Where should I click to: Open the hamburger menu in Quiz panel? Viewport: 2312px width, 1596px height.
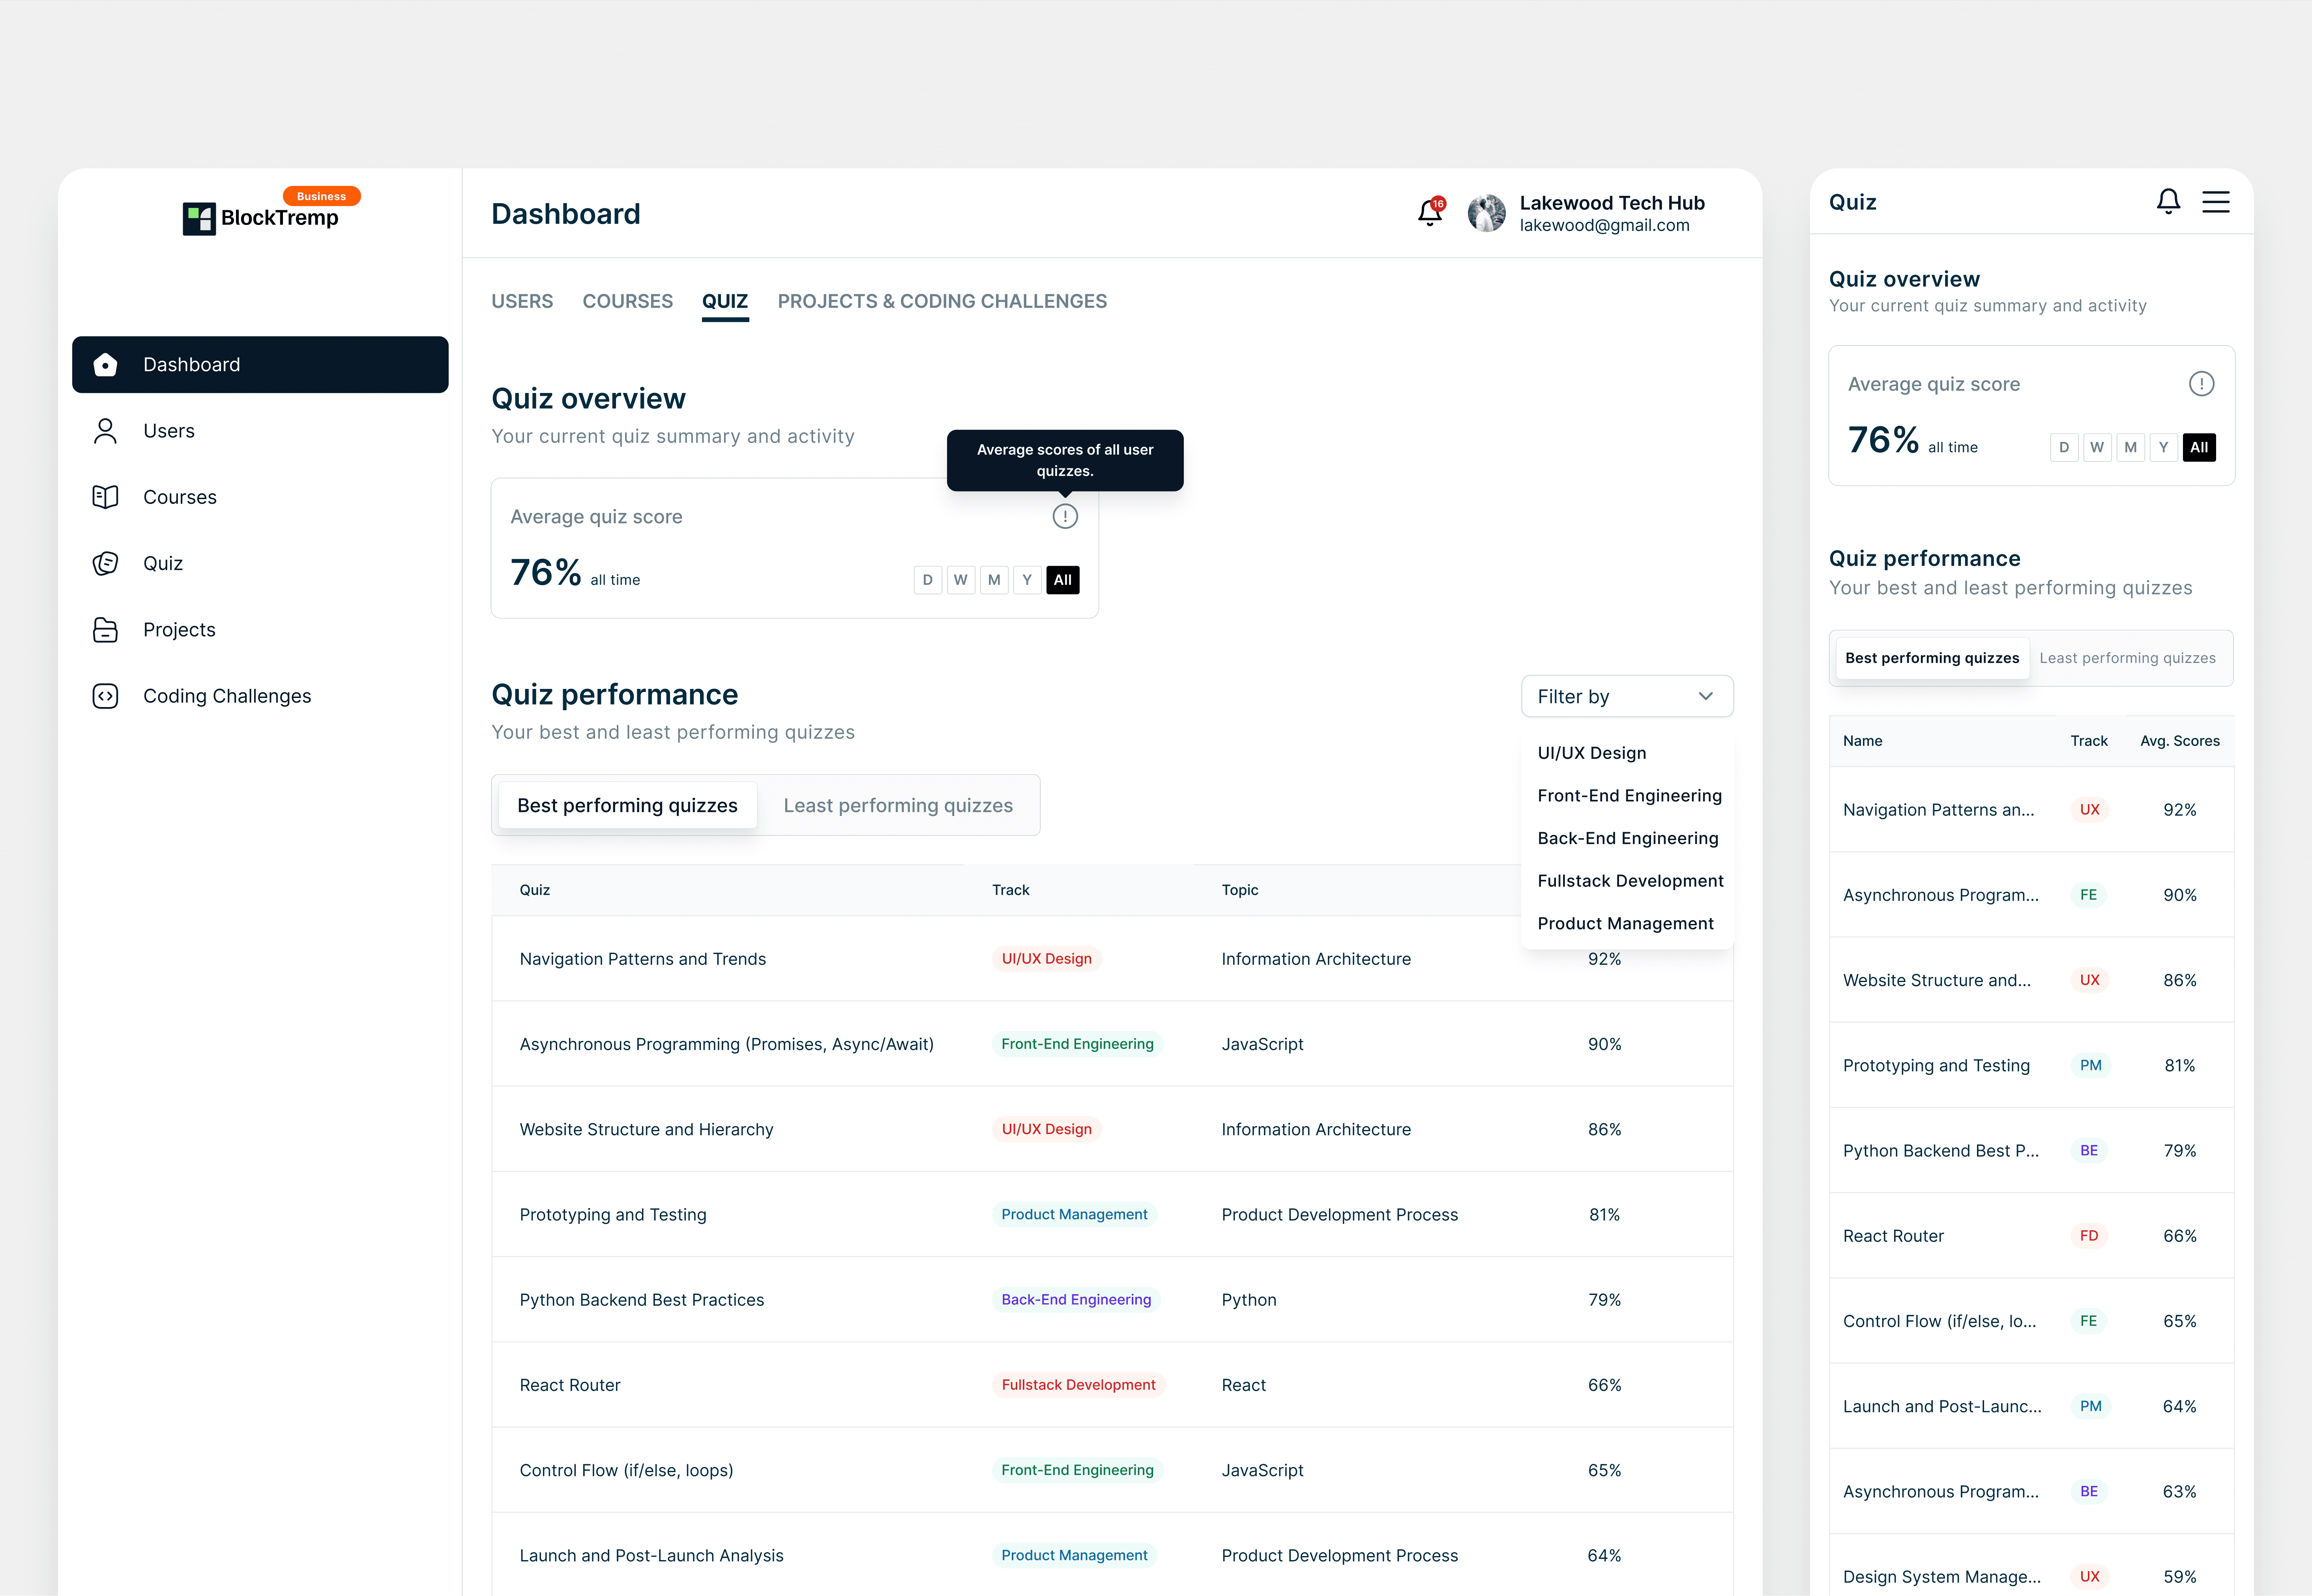point(2216,202)
